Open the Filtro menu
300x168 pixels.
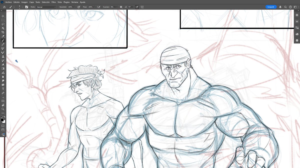(53, 2)
